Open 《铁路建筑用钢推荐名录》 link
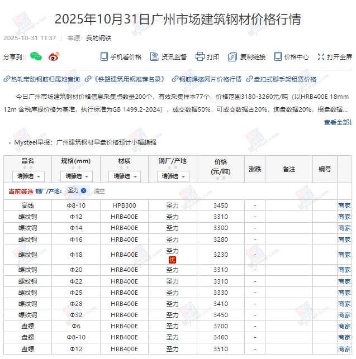 click(125, 79)
